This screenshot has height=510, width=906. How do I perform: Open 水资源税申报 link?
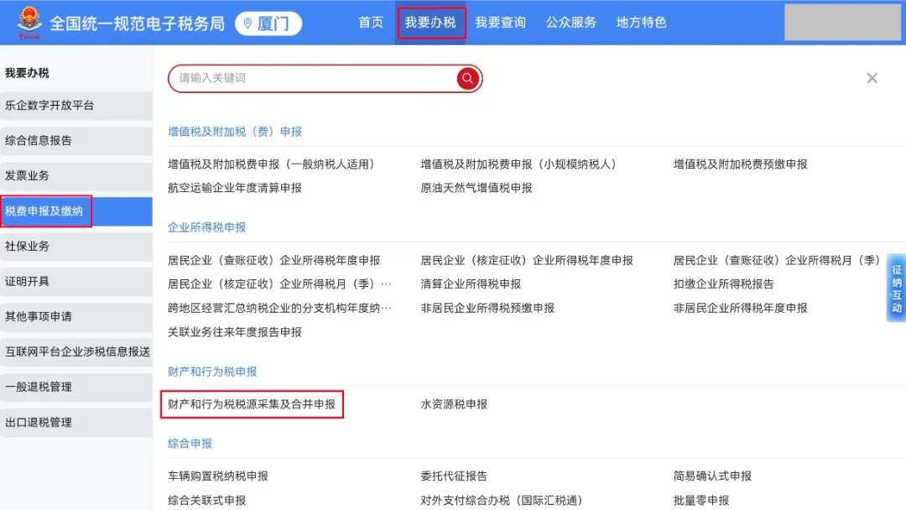[x=454, y=404]
